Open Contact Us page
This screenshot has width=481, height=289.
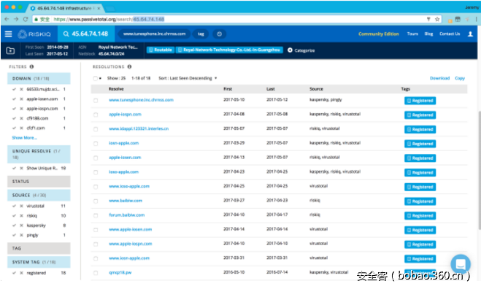coord(450,34)
